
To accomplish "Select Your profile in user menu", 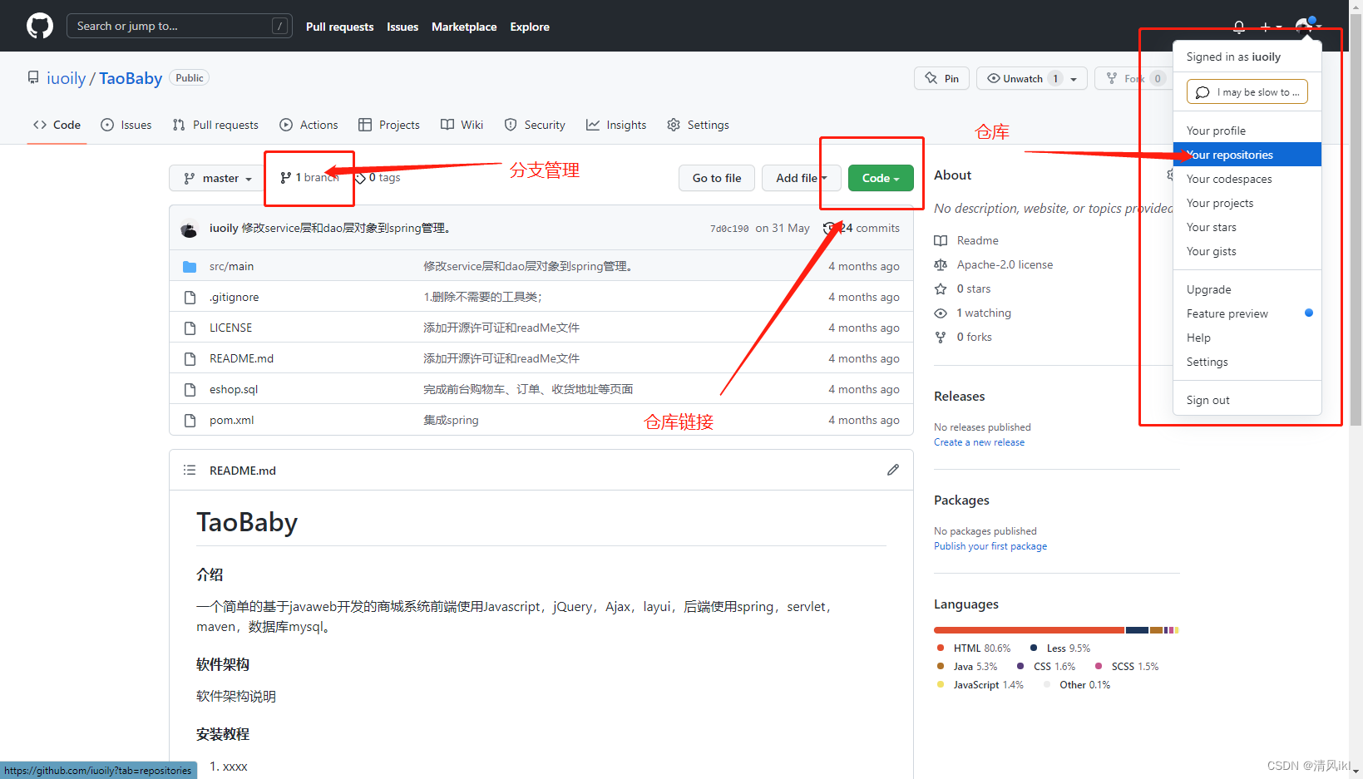I will [1247, 131].
